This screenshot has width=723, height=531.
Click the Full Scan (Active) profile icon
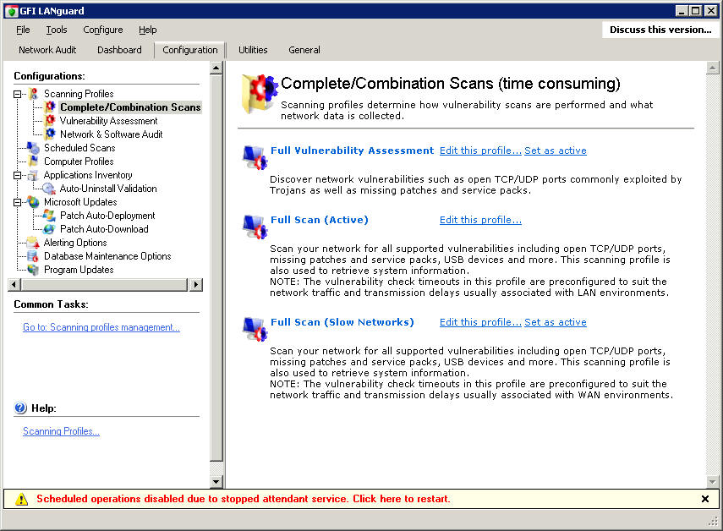click(x=255, y=227)
